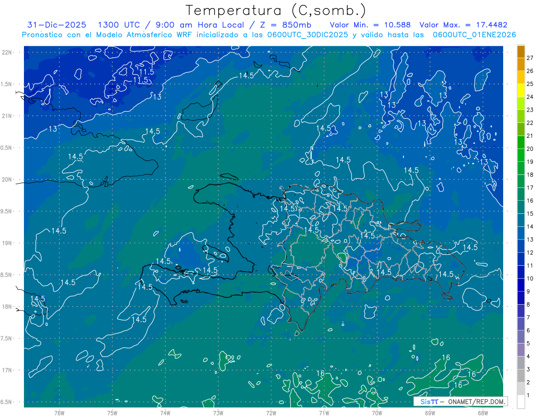Click the '75W' longitude axis label
The width and height of the screenshot is (542, 419).
[x=112, y=413]
